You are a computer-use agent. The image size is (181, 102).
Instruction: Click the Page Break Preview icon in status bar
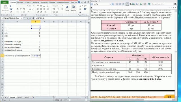[x=61, y=100]
